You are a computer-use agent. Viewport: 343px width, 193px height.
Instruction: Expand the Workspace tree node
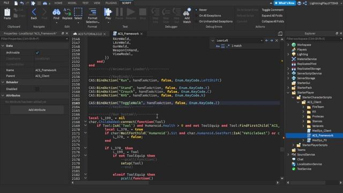click(x=288, y=44)
